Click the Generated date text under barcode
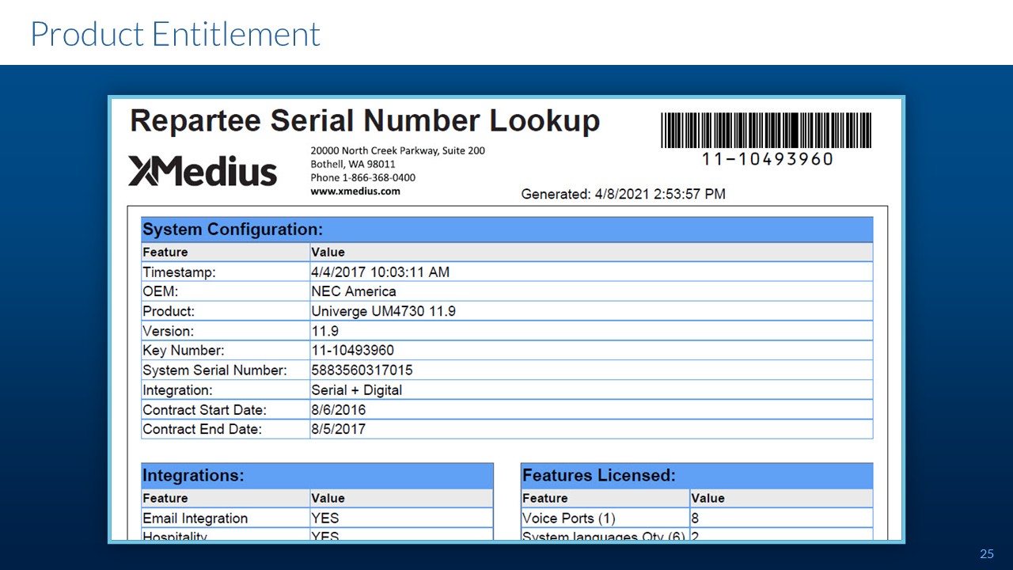This screenshot has height=570, width=1013. click(x=623, y=194)
